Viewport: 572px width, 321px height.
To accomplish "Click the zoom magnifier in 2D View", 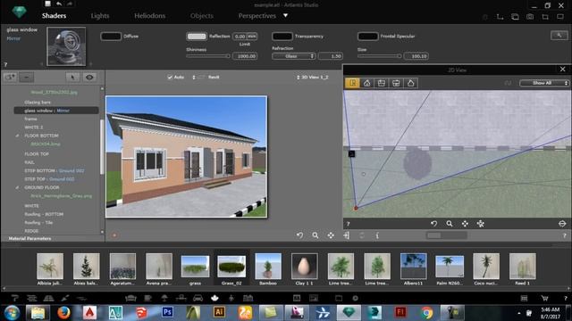I will click(x=450, y=224).
